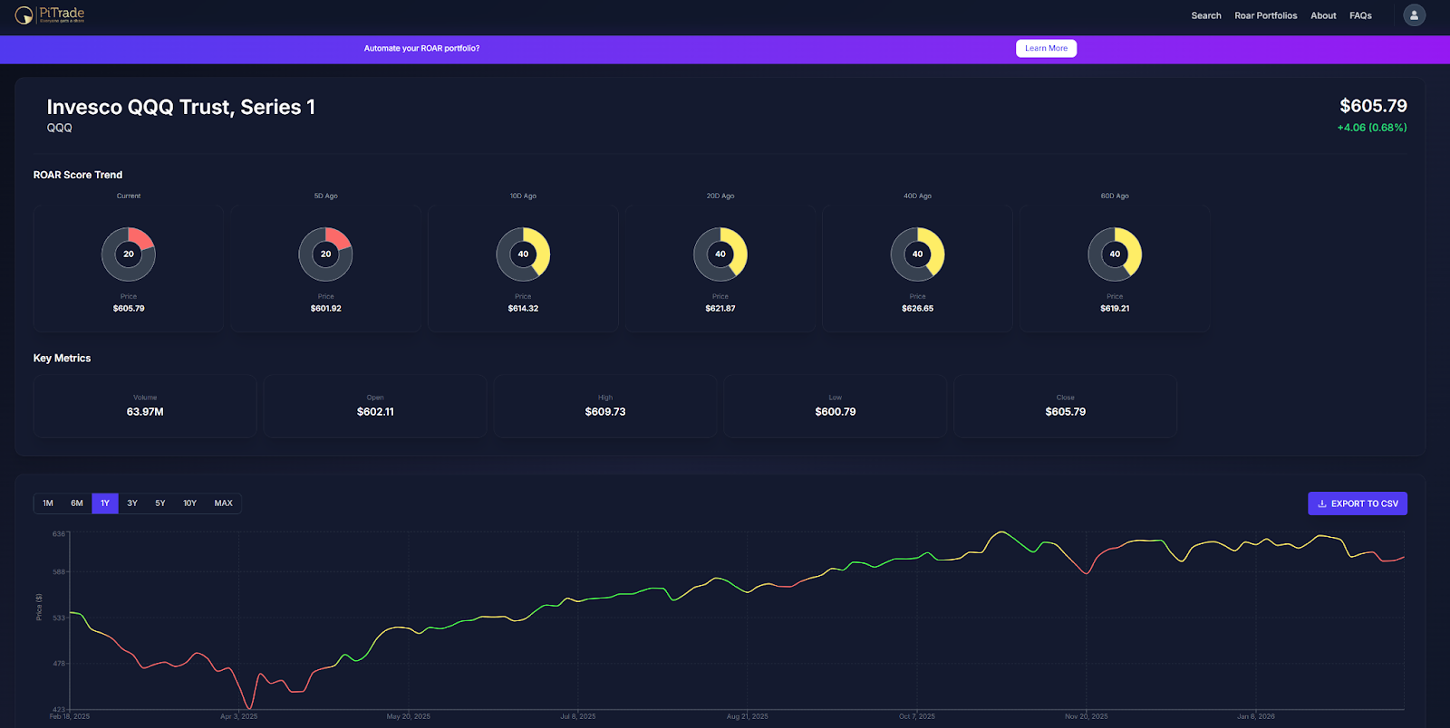1450x728 pixels.
Task: Click the PiTrade logo
Action: (50, 14)
